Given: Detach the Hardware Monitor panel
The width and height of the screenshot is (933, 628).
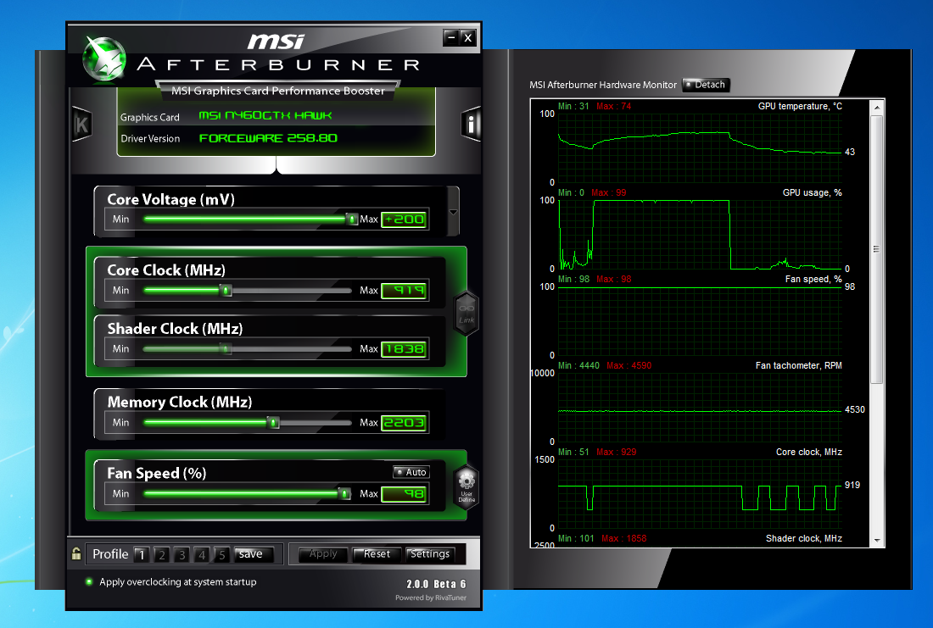Looking at the screenshot, I should (x=706, y=85).
